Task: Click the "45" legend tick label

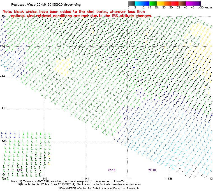Action: tap(193, 8)
